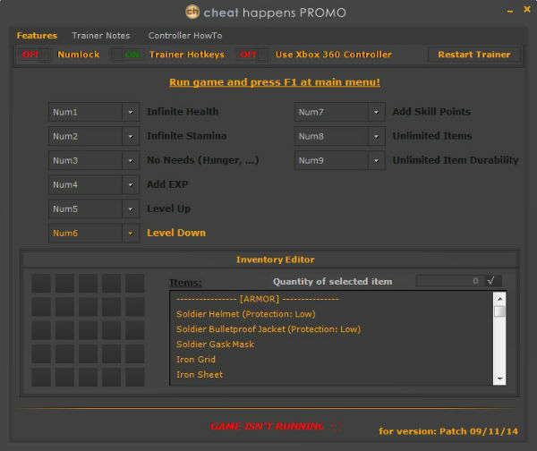
Task: Select the first inventory slot in grid
Action: coord(41,283)
